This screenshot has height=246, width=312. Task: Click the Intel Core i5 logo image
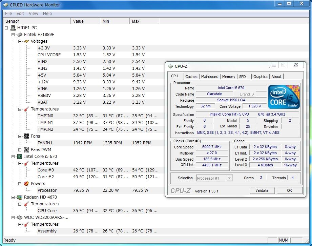coord(284,97)
